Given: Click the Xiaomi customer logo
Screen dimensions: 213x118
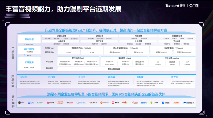Looking at the screenshot, I should point(105,103).
